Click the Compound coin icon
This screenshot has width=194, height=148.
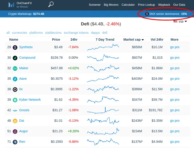click(15, 58)
